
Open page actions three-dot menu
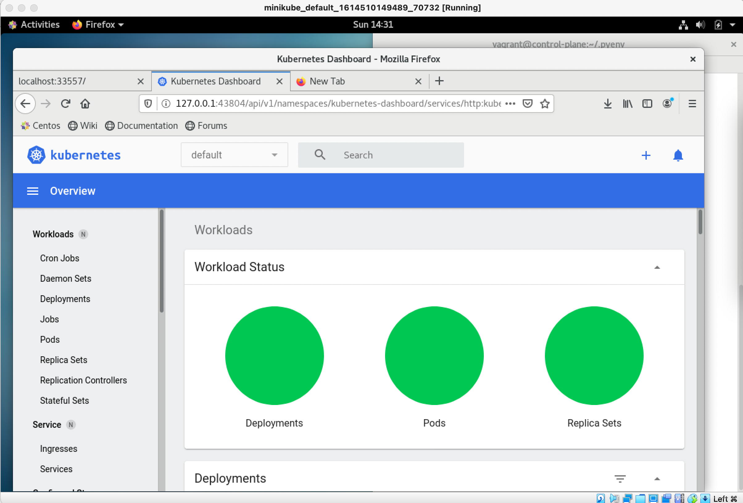[510, 104]
